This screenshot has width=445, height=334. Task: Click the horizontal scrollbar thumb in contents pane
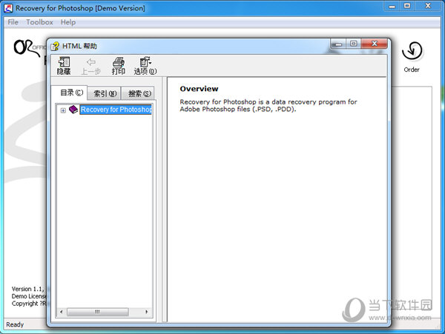pos(97,312)
